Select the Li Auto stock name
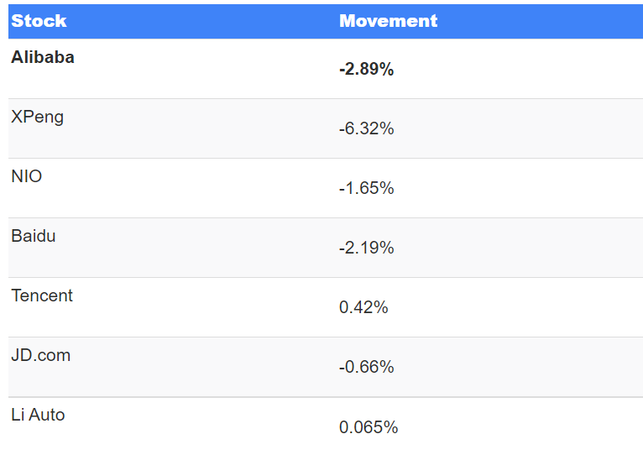 [x=38, y=416]
